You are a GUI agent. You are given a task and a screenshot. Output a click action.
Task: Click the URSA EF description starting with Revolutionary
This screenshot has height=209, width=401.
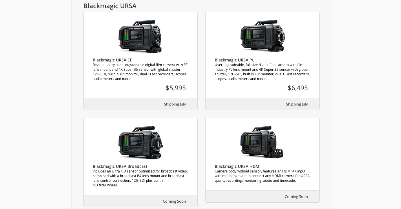[x=140, y=72]
